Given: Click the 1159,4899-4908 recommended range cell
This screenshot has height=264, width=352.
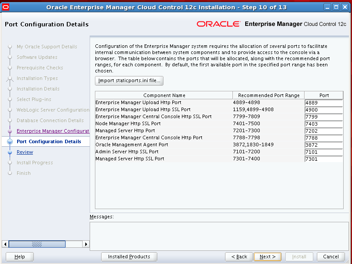Looking at the screenshot, I should (x=253, y=109).
